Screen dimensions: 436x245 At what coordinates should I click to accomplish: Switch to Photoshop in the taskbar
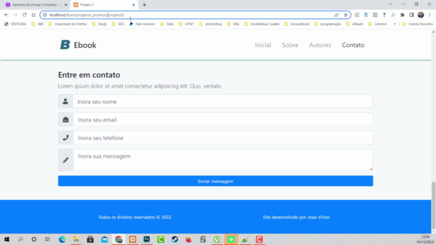[146, 239]
